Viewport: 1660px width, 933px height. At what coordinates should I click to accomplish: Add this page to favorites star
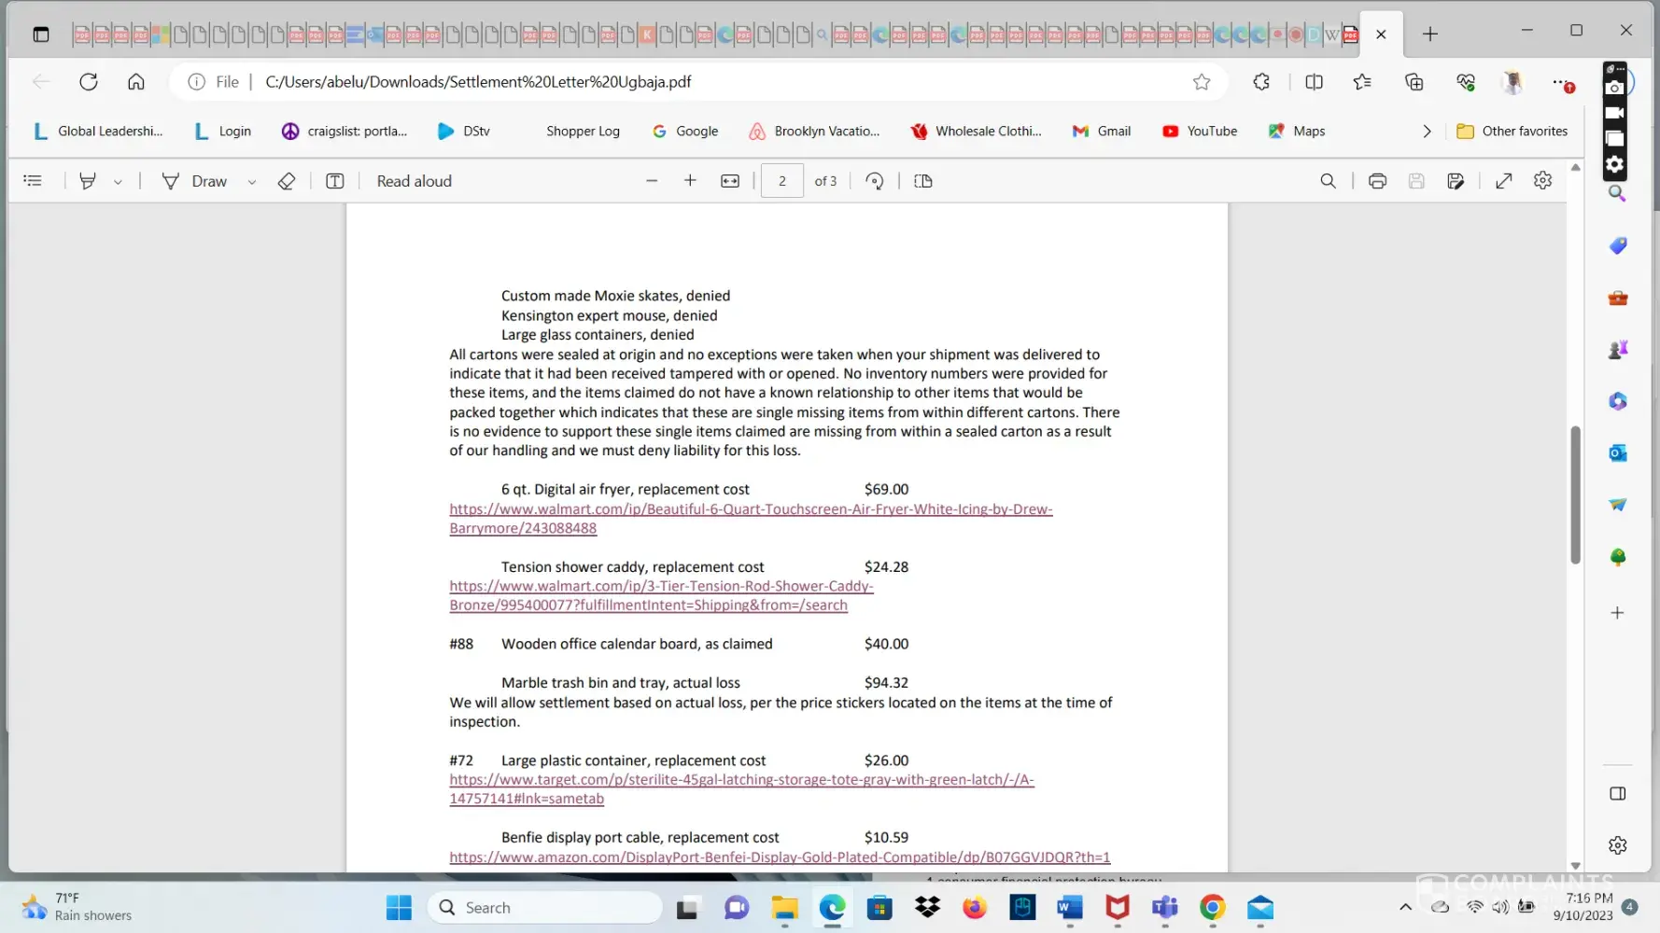[1202, 82]
